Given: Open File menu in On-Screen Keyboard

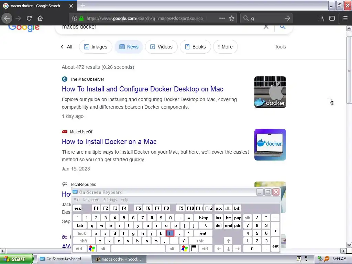Looking at the screenshot, I should tap(76, 200).
